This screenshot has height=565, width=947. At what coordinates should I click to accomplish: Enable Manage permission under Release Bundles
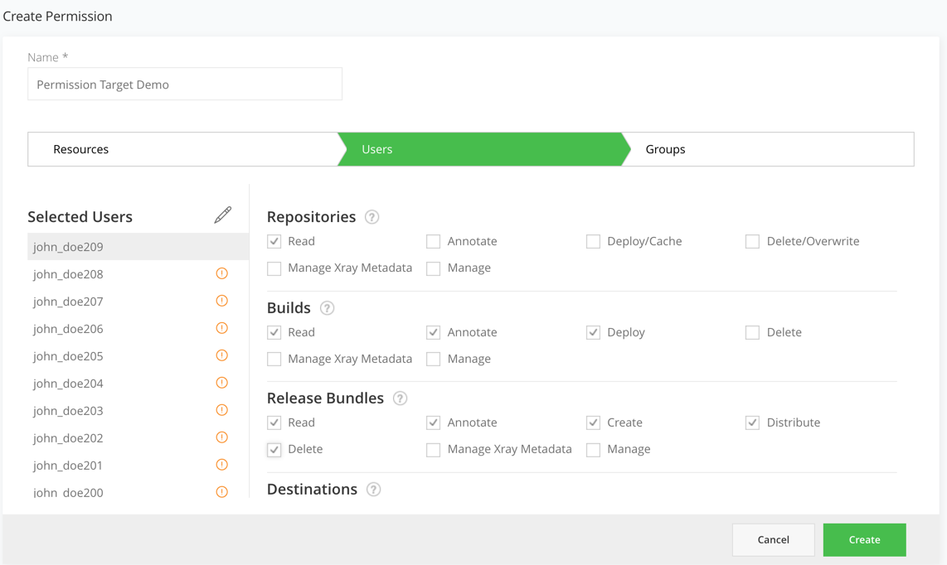point(593,449)
